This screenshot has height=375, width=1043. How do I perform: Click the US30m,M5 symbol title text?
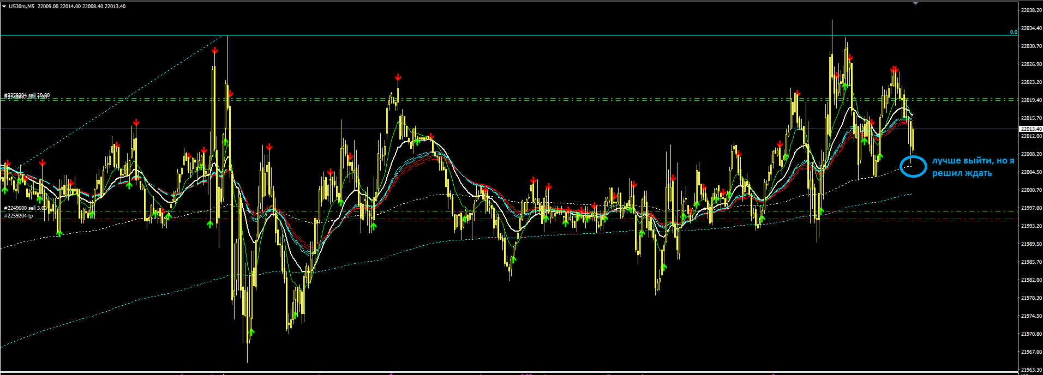21,7
